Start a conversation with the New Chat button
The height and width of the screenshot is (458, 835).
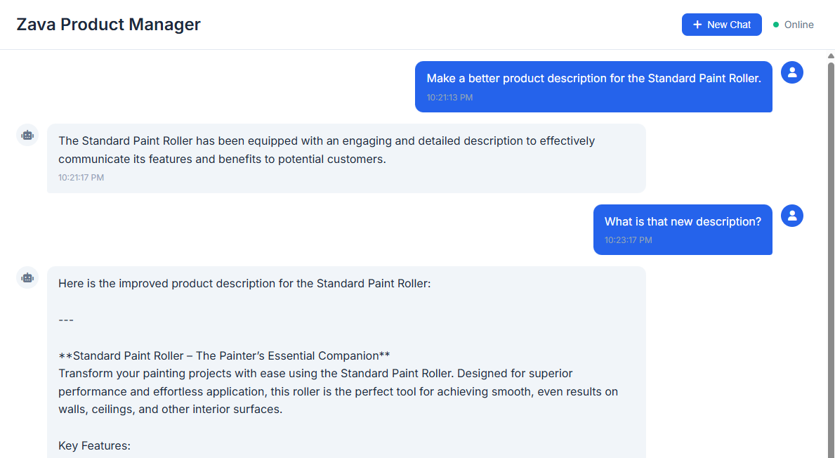pyautogui.click(x=721, y=25)
